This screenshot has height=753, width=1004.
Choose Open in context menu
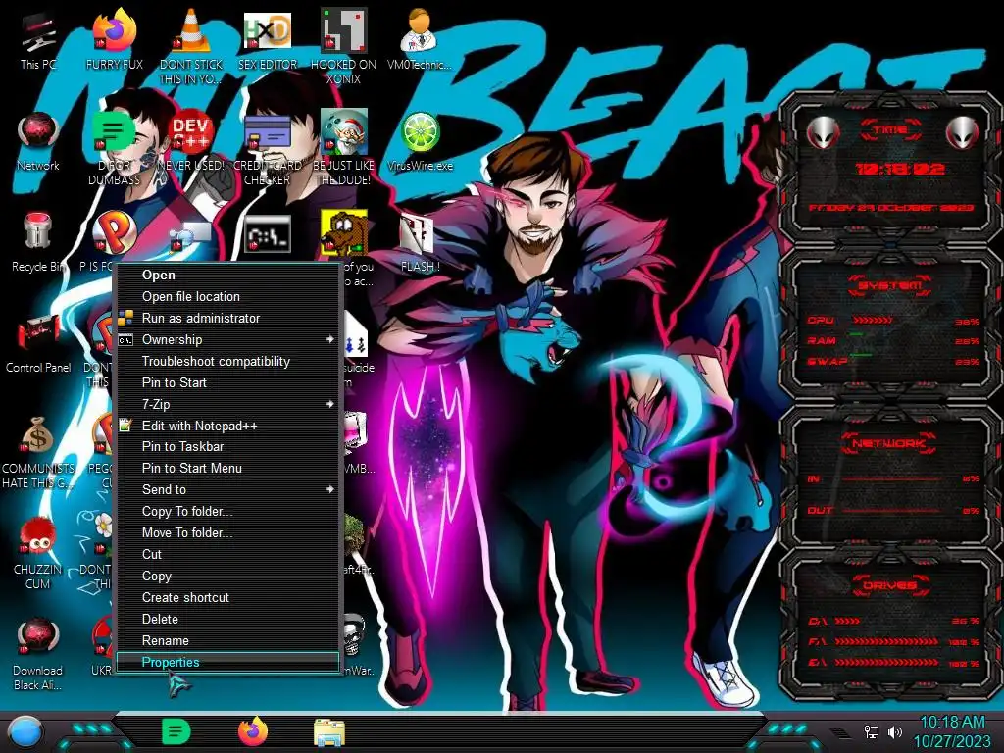tap(227, 275)
